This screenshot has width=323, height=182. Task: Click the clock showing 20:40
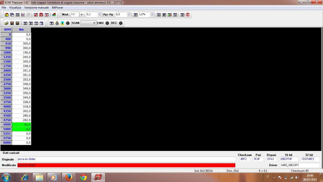point(310,176)
